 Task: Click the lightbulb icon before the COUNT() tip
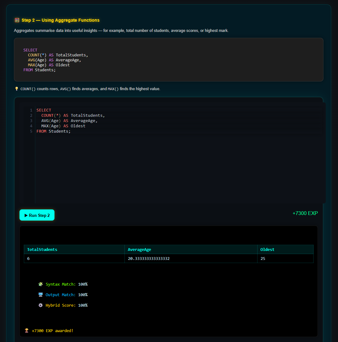pos(16,89)
